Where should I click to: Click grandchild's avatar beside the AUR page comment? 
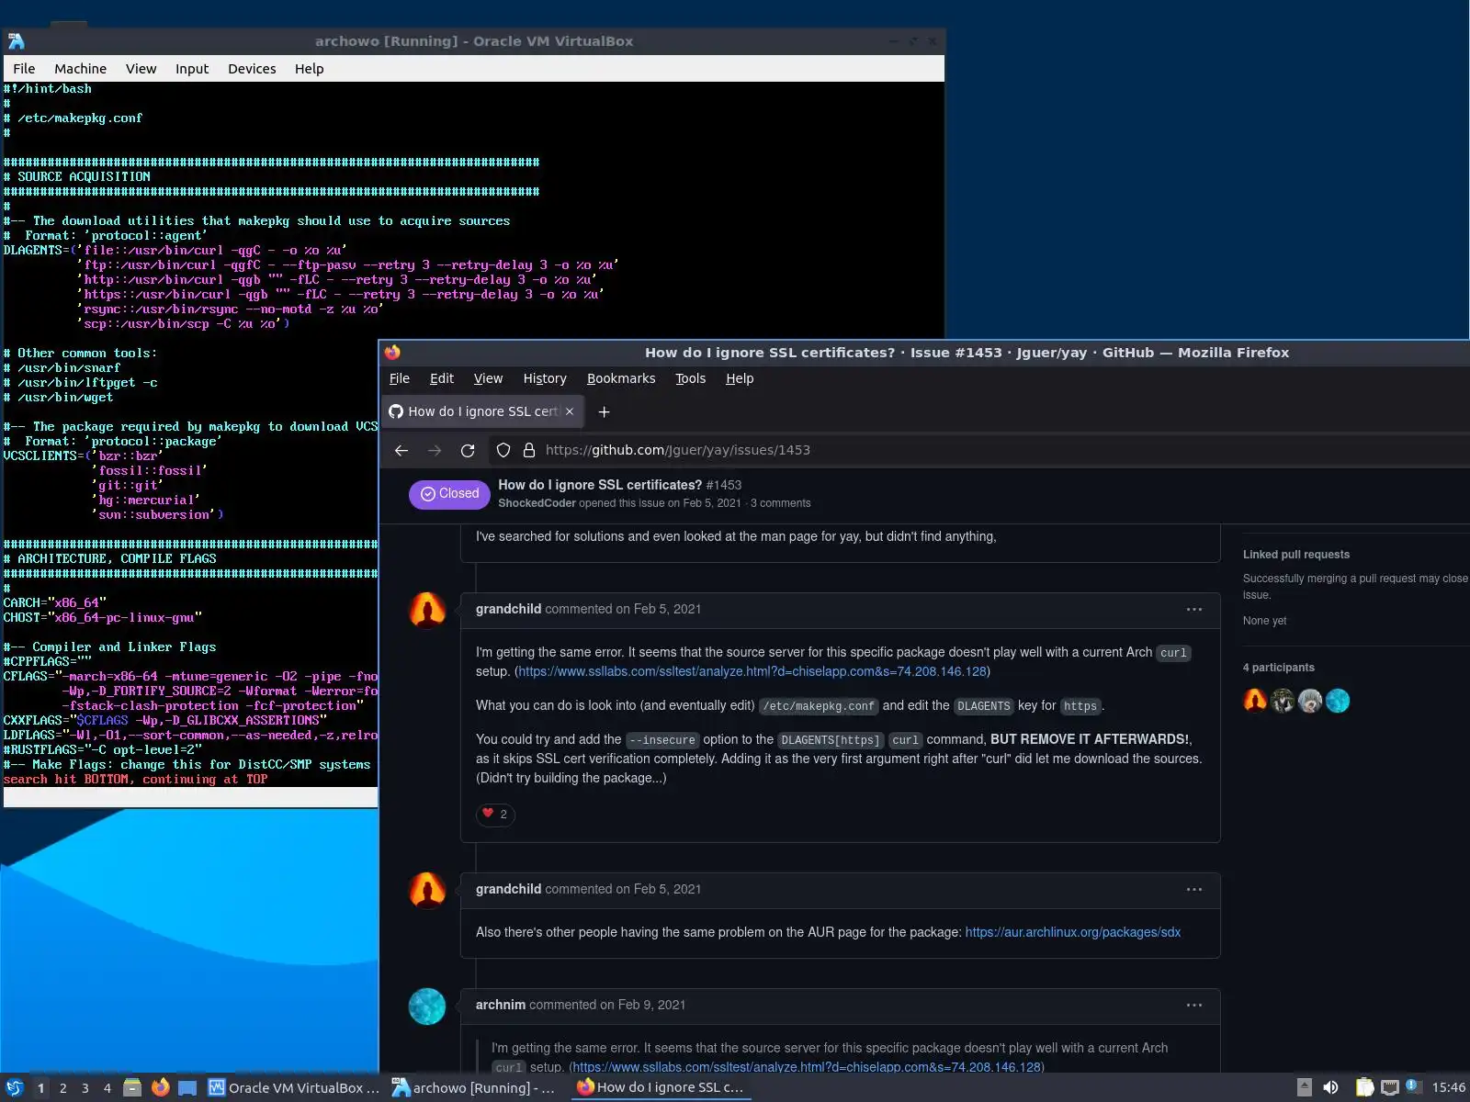point(427,890)
